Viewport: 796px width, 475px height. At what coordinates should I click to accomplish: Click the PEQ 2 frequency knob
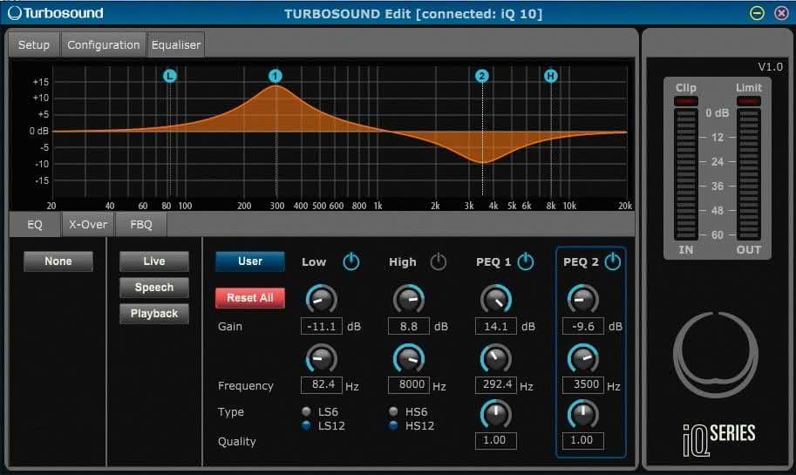[x=582, y=358]
